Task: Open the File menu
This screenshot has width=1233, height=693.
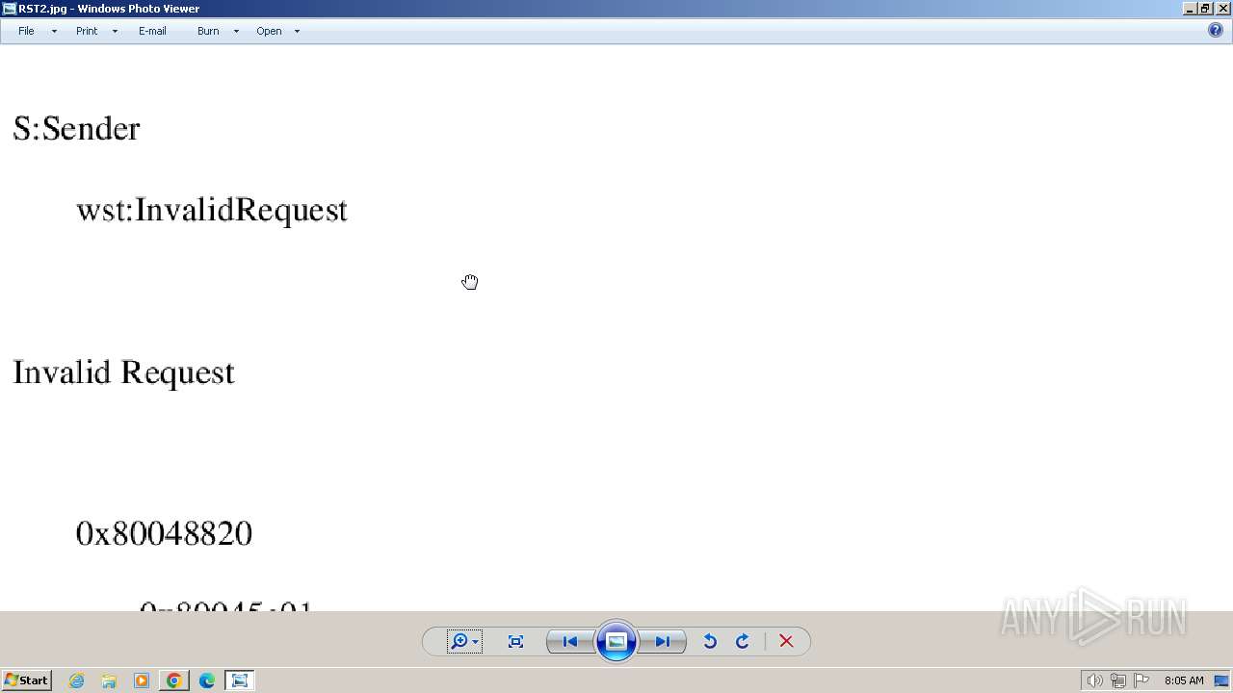Action: coord(26,31)
